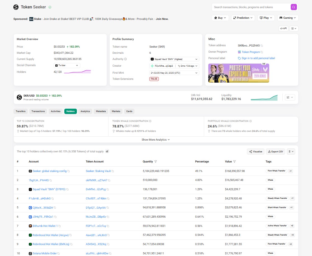Copy the Solana Mobile Order address
Image resolution: width=312 pixels, height=256 pixels.
coord(59,253)
